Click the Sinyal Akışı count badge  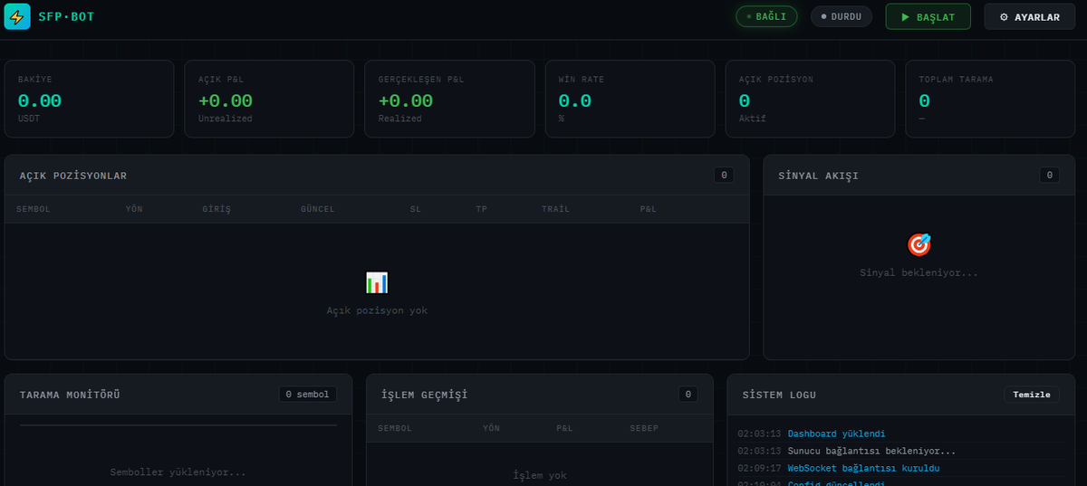tap(1050, 176)
